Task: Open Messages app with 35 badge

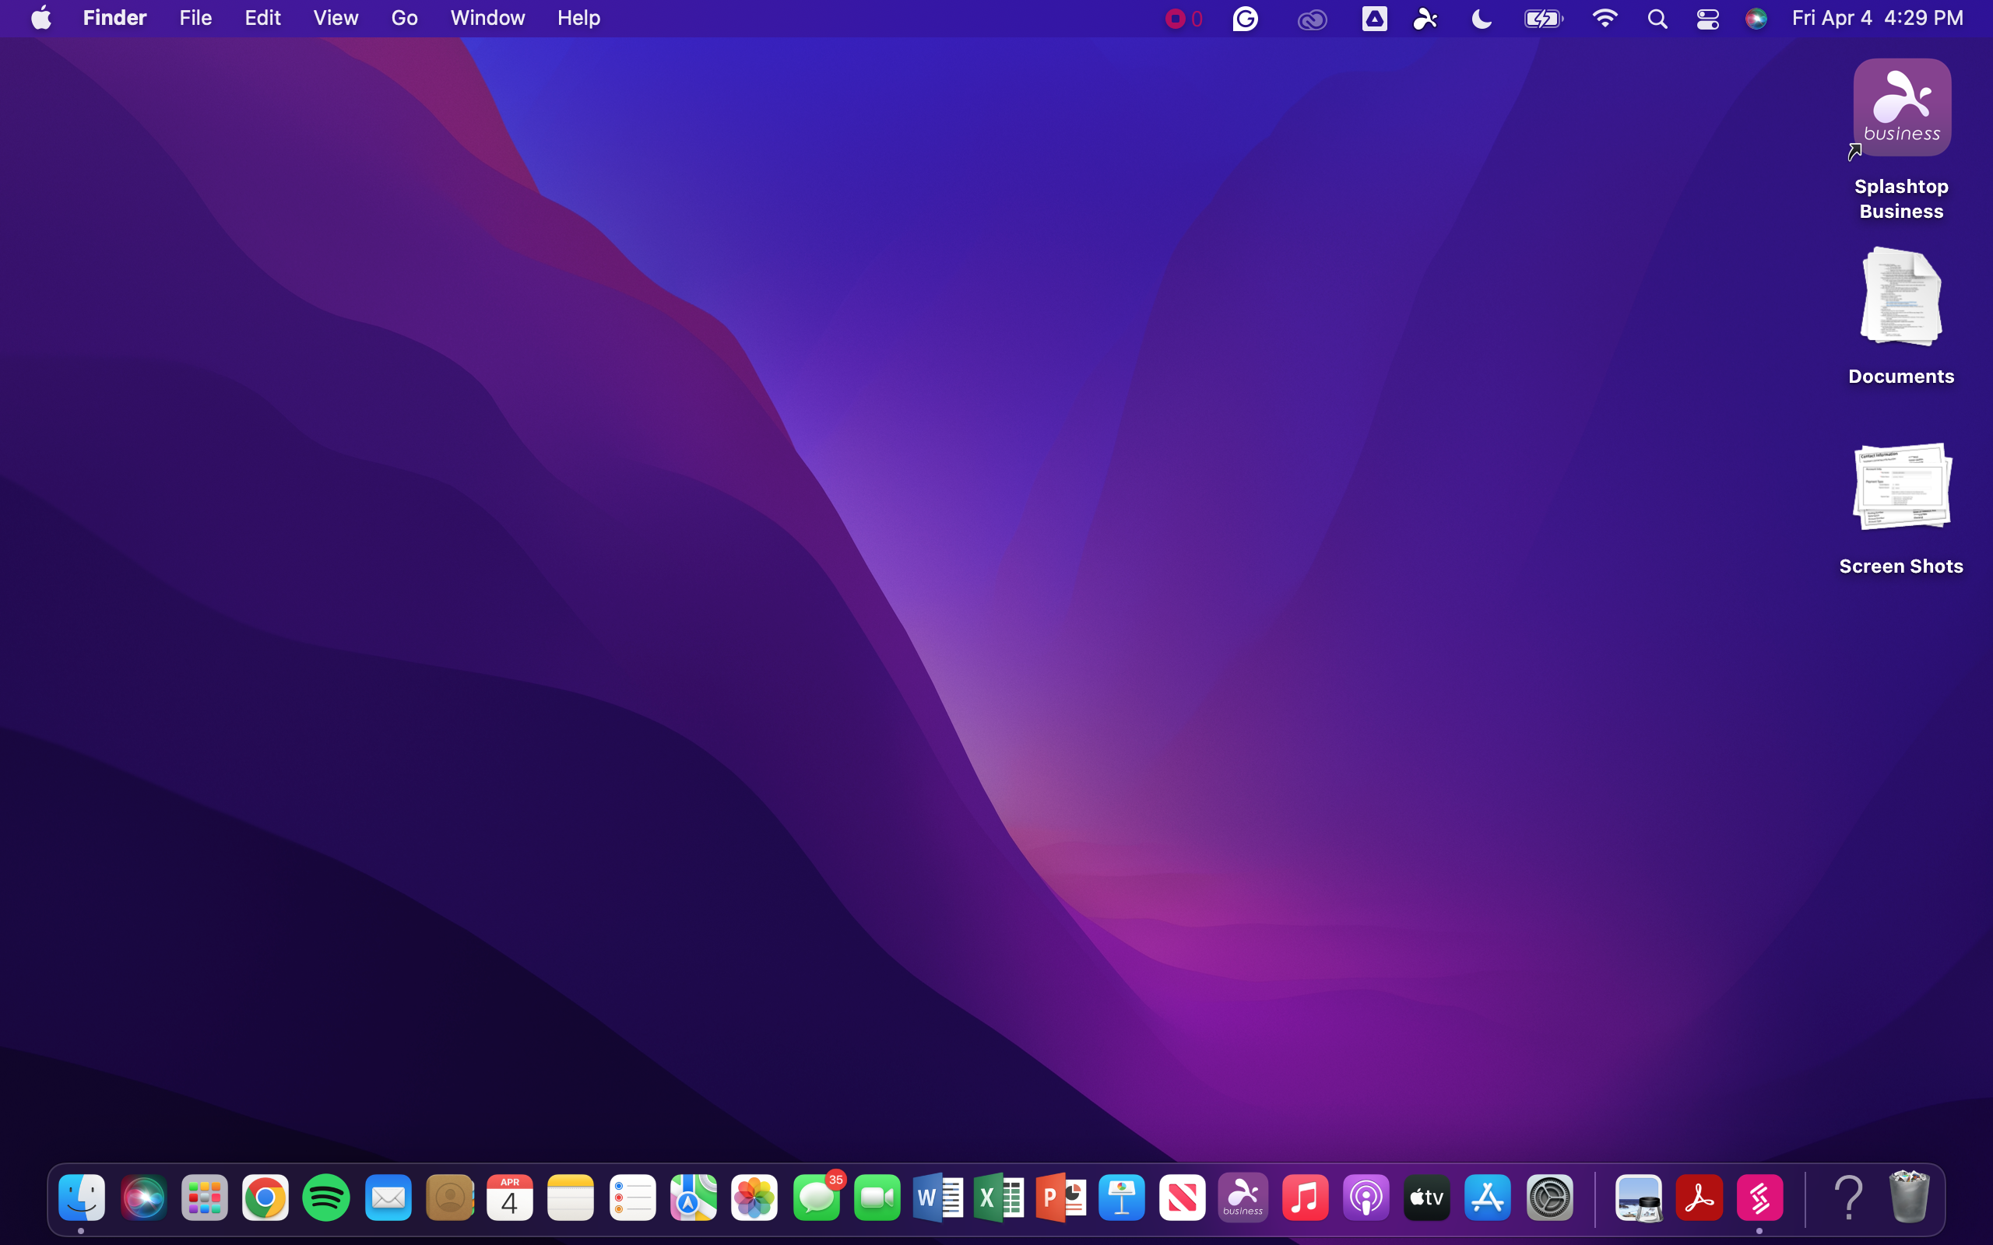Action: click(816, 1198)
